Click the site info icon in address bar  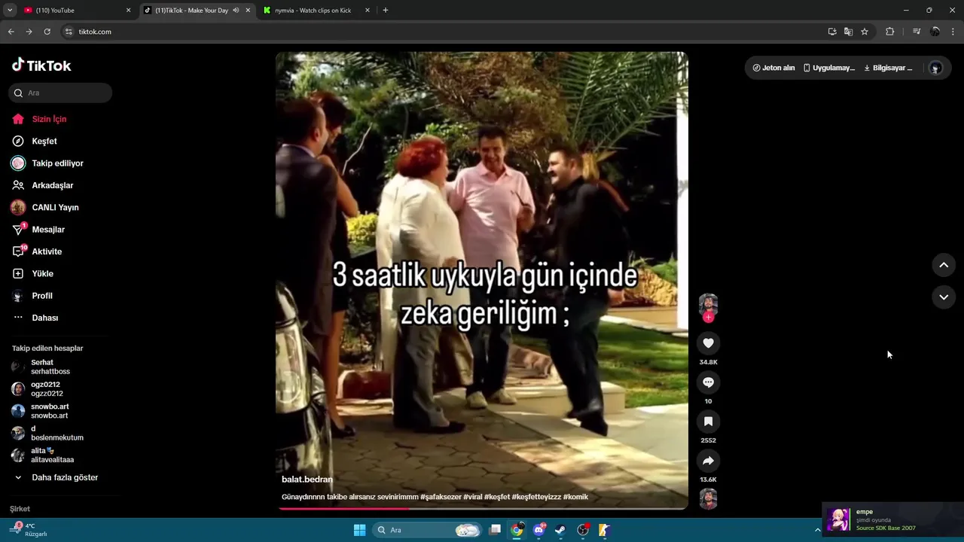(x=69, y=32)
